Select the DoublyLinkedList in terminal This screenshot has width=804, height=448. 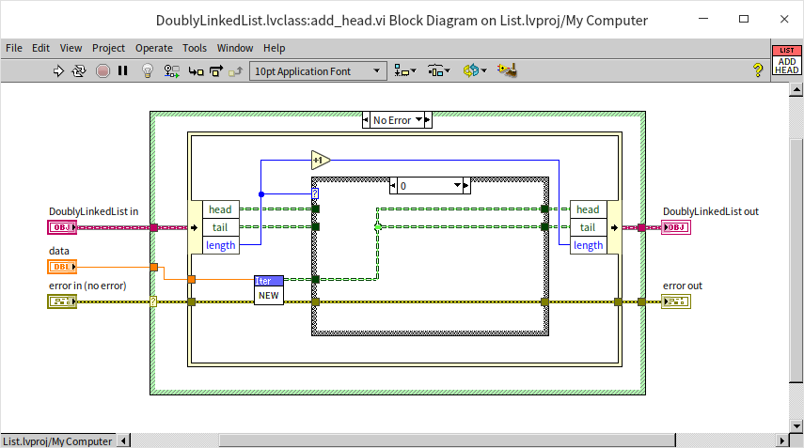(59, 227)
